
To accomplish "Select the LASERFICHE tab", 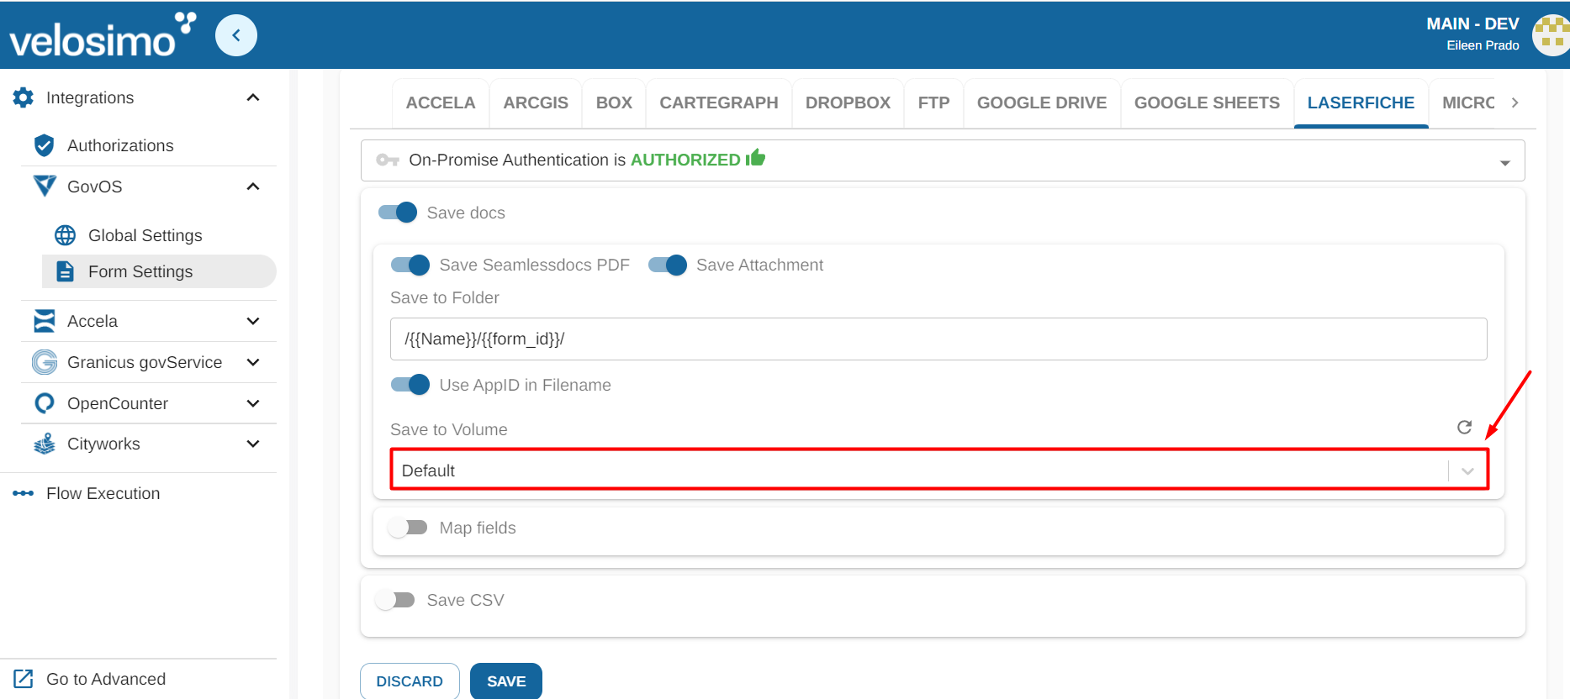I will point(1361,102).
